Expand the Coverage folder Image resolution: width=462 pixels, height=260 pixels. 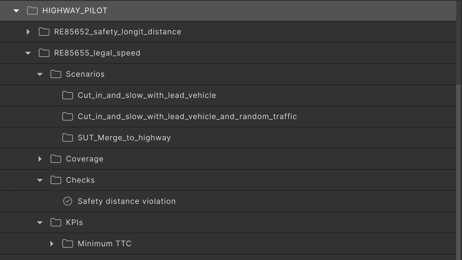click(x=40, y=159)
